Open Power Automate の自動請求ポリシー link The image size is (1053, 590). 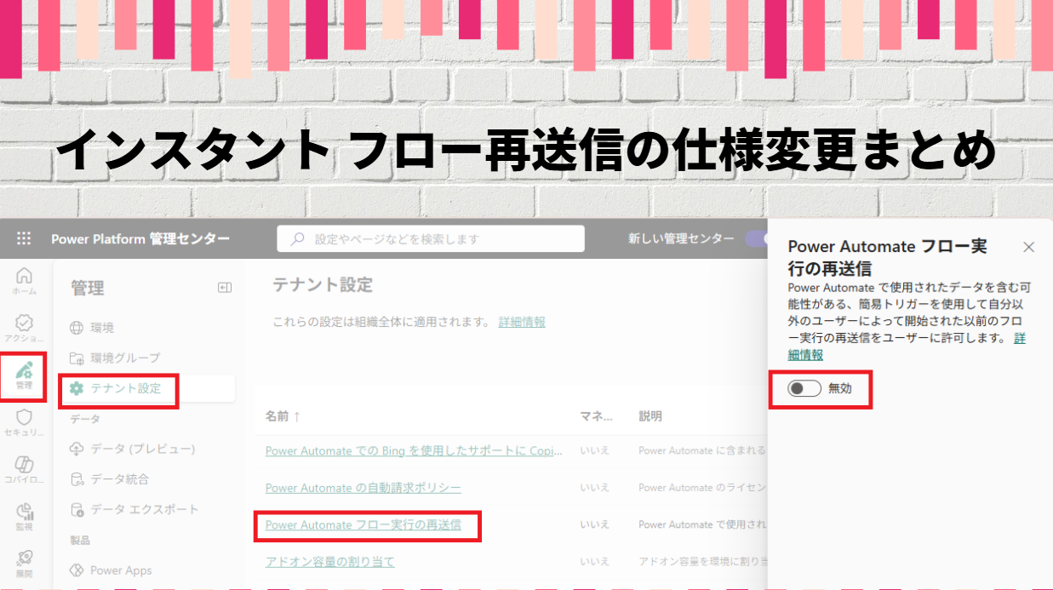click(363, 488)
